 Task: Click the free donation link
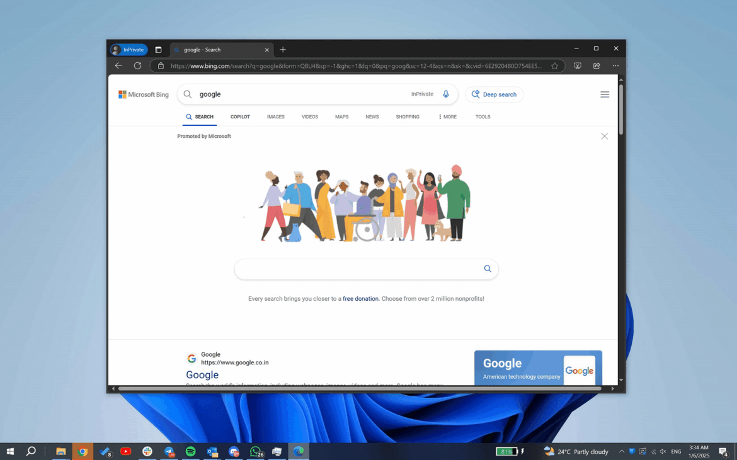click(360, 298)
